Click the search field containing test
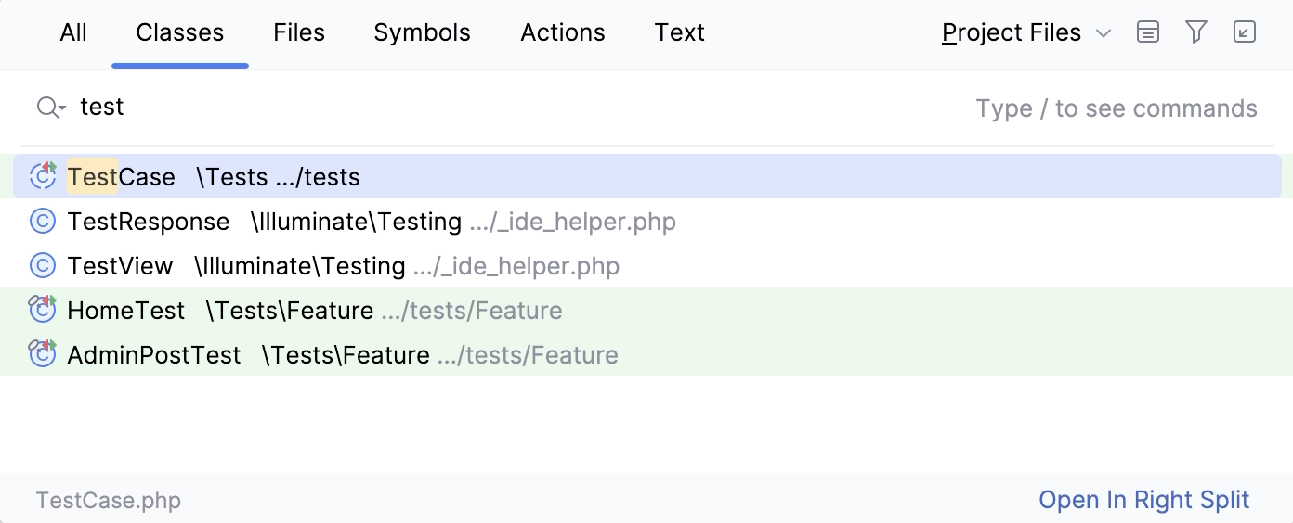This screenshot has height=523, width=1293. [x=464, y=108]
